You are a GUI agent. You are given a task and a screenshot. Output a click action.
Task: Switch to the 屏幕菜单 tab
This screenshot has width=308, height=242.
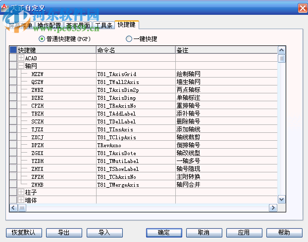tap(21, 26)
